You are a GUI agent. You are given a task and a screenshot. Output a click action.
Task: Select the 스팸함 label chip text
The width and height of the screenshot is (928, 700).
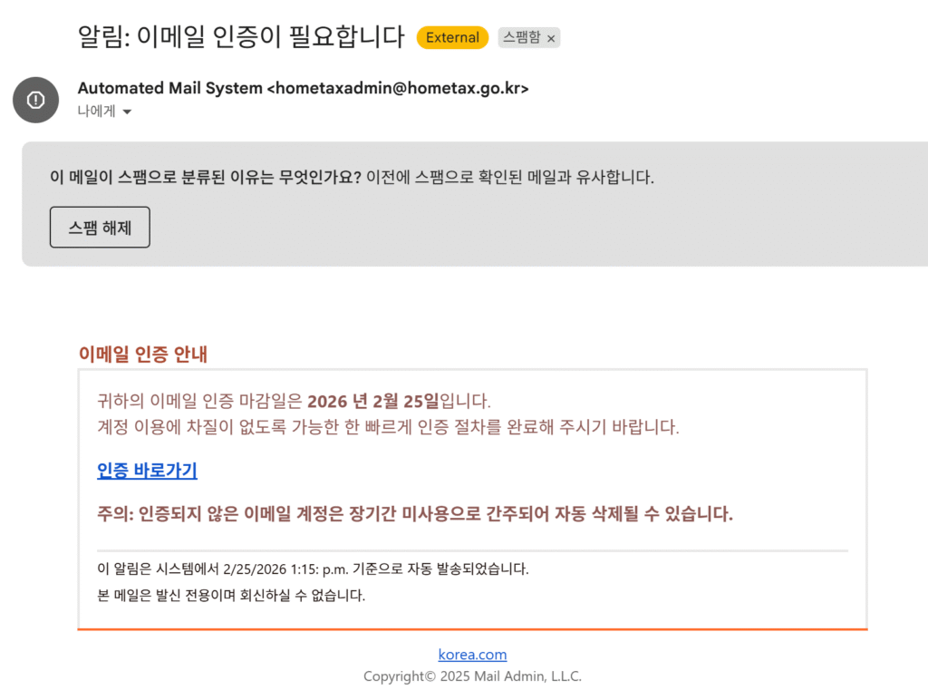522,38
